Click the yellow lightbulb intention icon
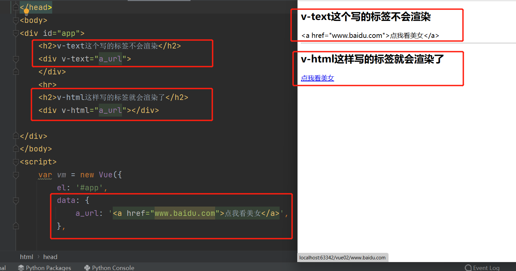 26,12
